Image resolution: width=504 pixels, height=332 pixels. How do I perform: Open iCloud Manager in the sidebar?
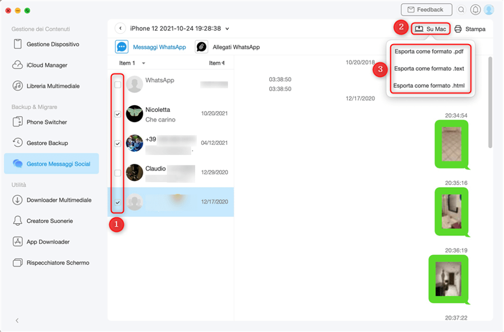(x=47, y=65)
